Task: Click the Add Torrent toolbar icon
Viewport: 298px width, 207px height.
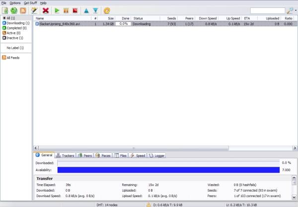Action: point(5,10)
